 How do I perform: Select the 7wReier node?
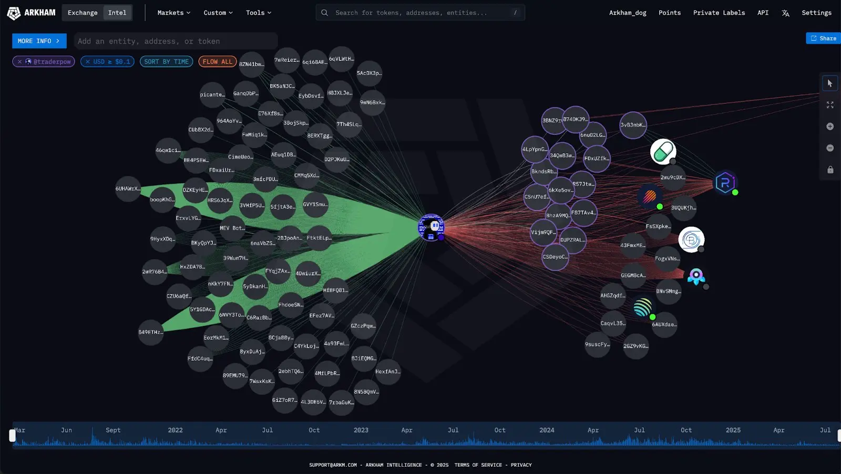(287, 60)
